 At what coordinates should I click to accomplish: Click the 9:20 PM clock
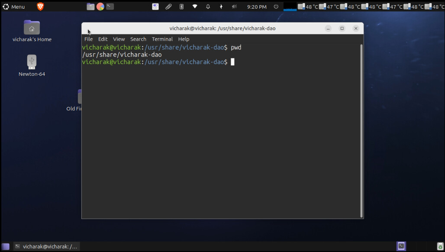257,6
